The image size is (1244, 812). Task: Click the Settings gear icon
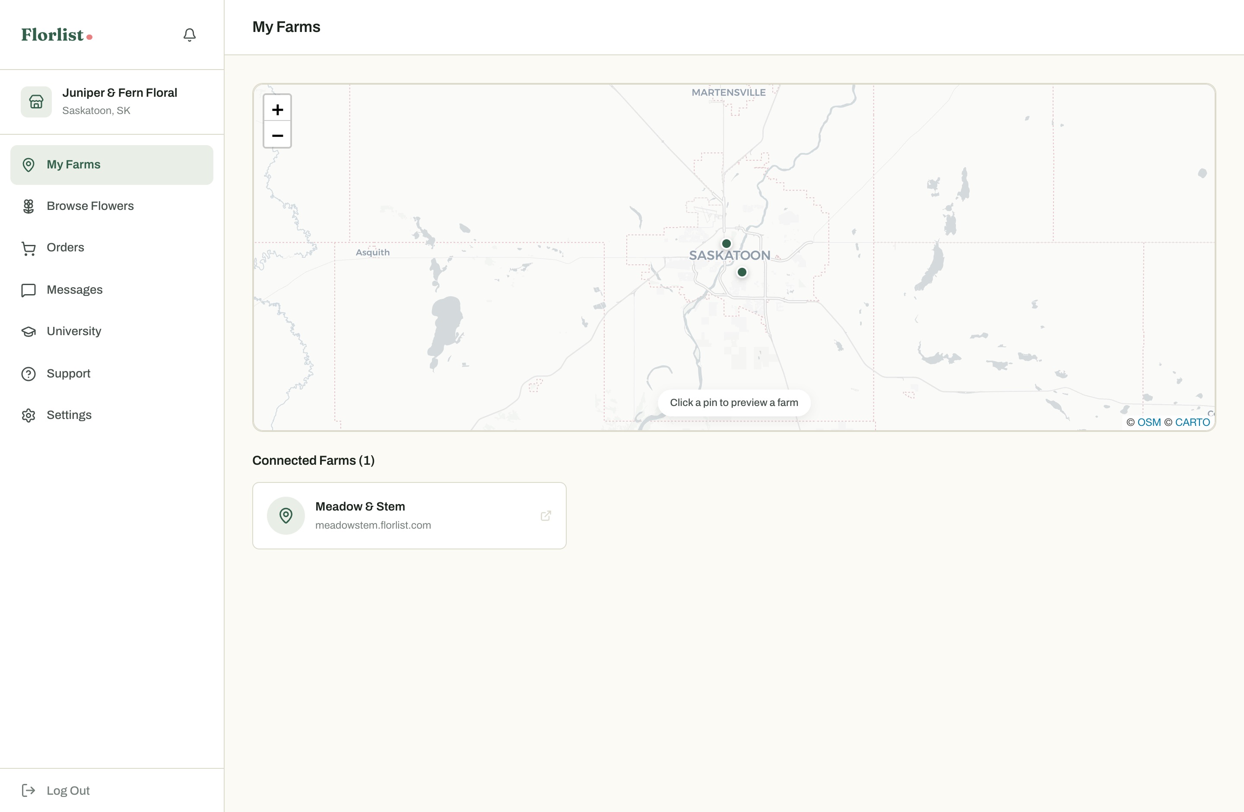click(28, 416)
